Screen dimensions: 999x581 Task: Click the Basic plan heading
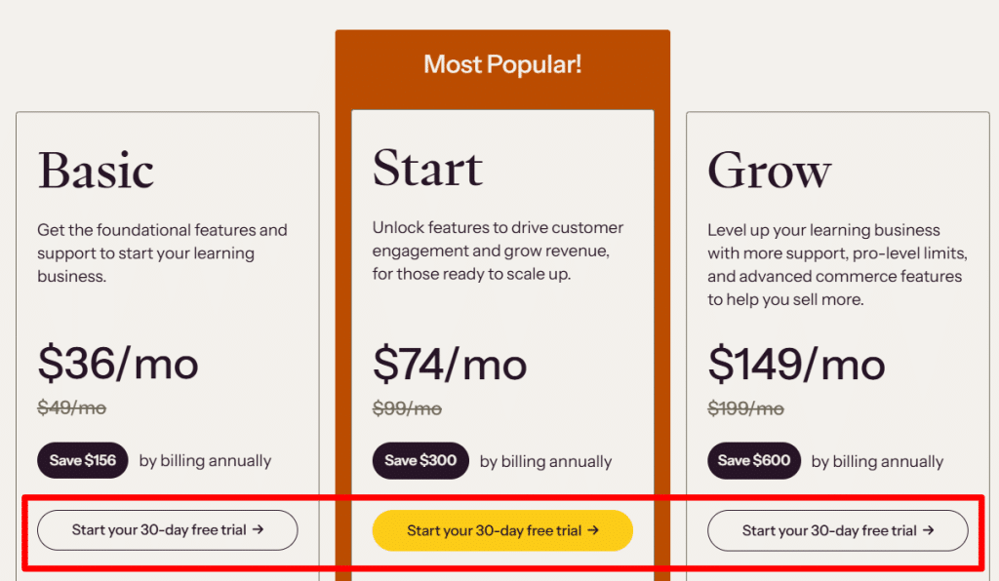click(96, 170)
